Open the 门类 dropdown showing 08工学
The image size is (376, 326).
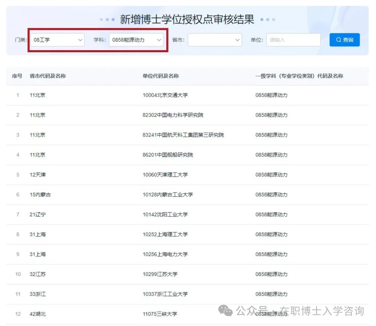click(x=57, y=40)
